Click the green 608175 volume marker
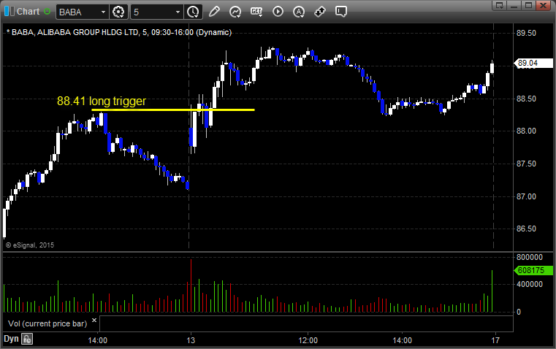 [533, 270]
